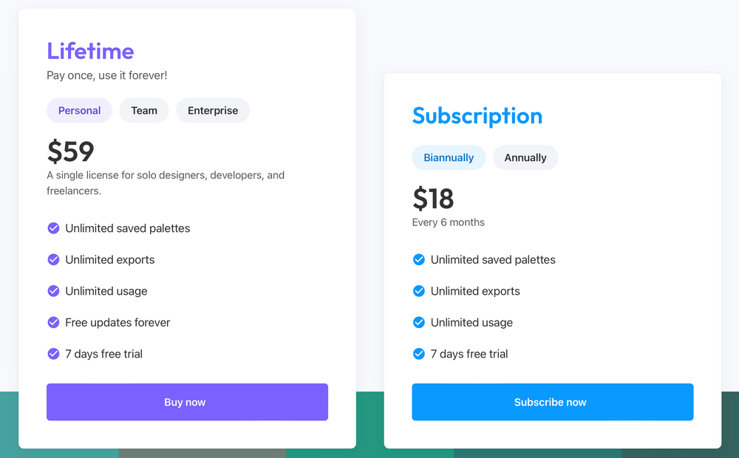Choose the Enterprise license option

213,111
